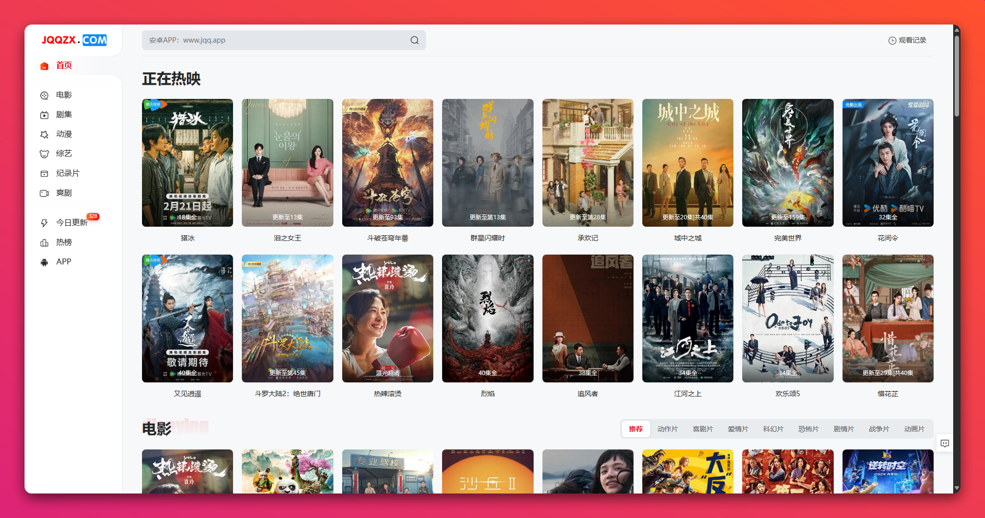985x518 pixels.
Task: Go to 今日更新 today's updates
Action: pos(71,223)
